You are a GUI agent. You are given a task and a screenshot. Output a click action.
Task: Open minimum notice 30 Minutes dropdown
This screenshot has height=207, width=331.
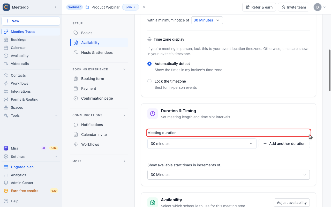tap(207, 20)
